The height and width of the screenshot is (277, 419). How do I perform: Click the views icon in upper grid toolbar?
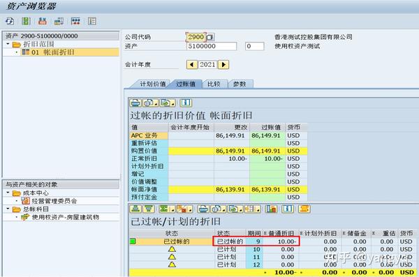coord(149,103)
